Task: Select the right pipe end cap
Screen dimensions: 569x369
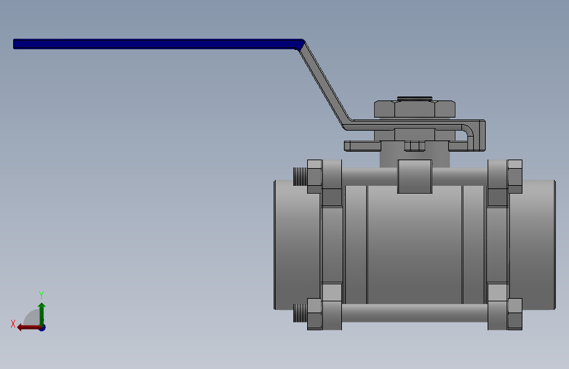Action: point(532,245)
